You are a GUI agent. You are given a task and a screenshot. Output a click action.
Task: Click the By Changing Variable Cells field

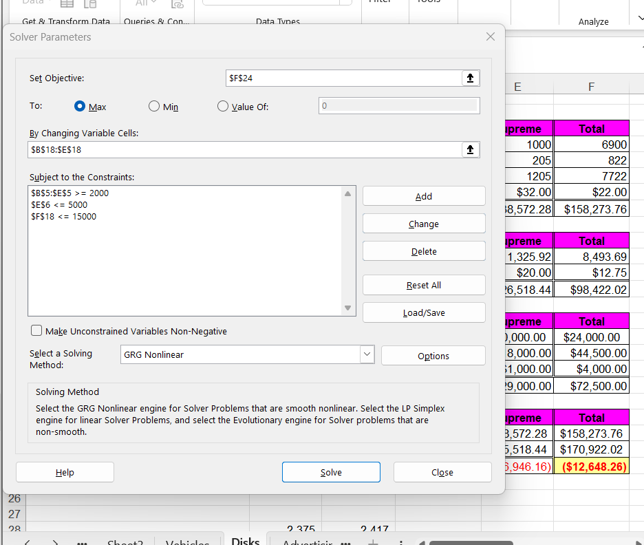(x=245, y=149)
